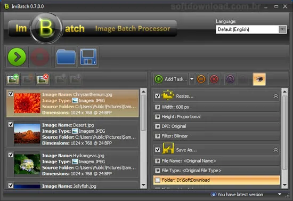This screenshot has width=293, height=201.
Task: Uncheck the Resize task checkbox
Action: click(158, 96)
